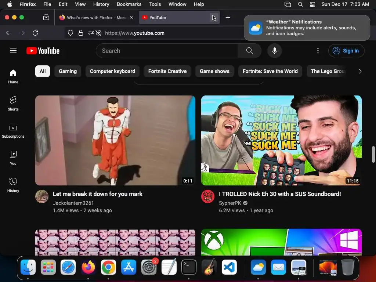
Task: Close the What's new with Firefox tab
Action: 131,17
